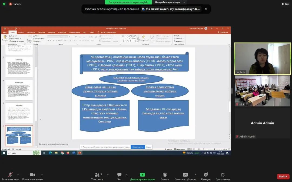Toggle Показать субтитры captions button
Screen dimensions: 292x182
tap(185, 176)
